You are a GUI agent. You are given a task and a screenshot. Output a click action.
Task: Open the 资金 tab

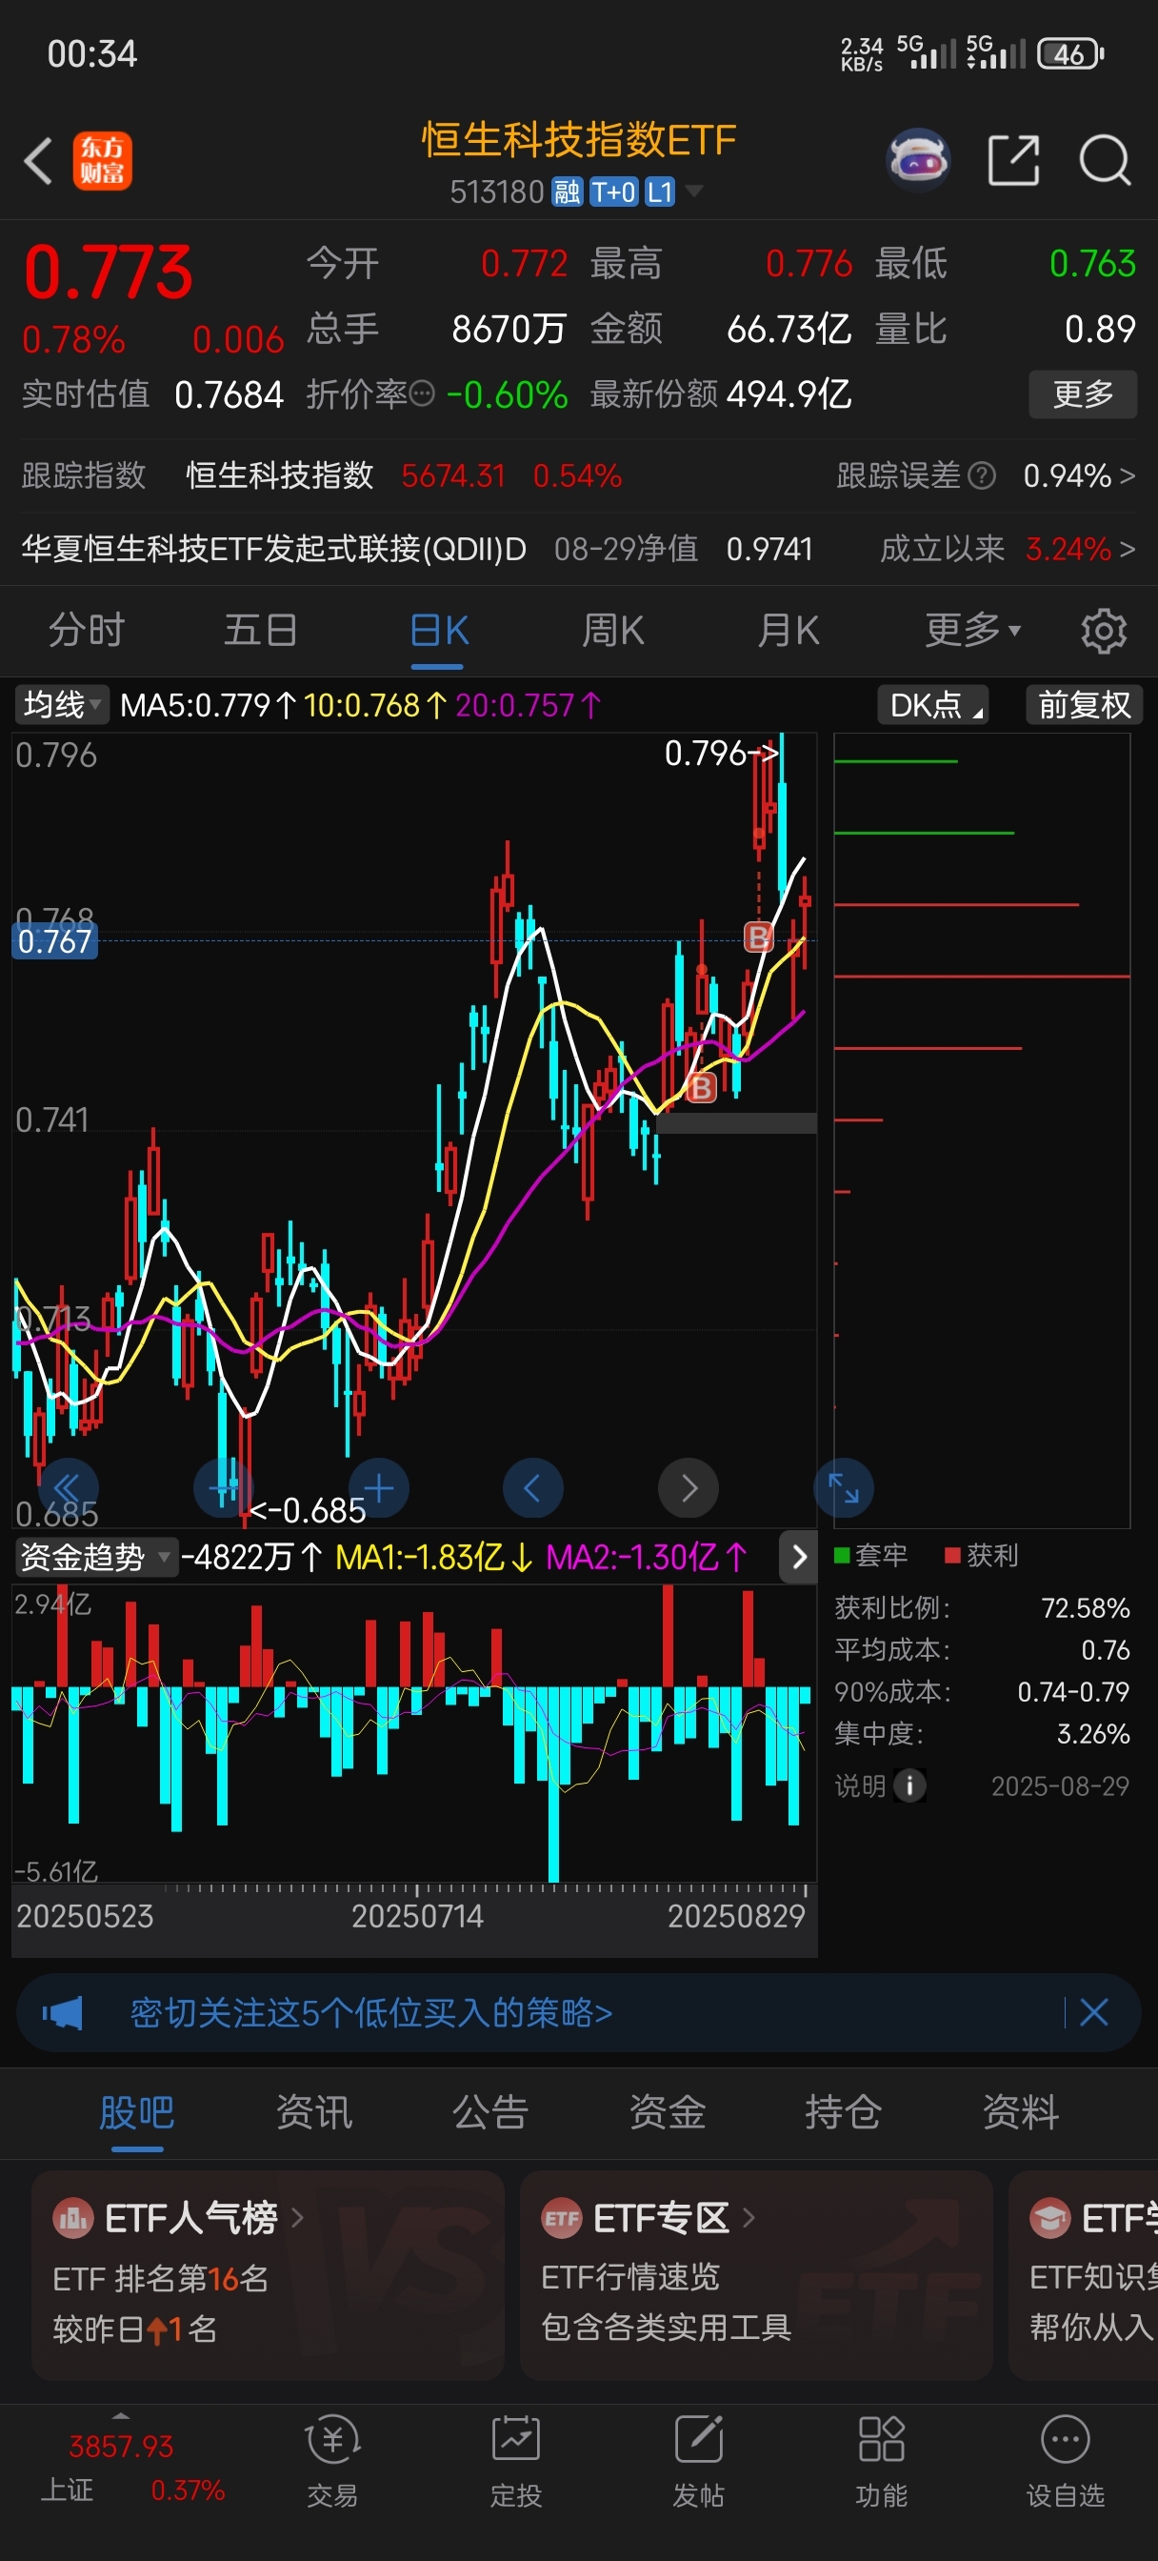668,2112
